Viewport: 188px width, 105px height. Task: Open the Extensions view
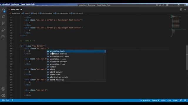[x=3, y=36]
